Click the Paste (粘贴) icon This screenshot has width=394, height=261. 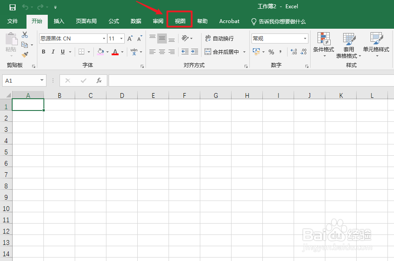(x=12, y=41)
